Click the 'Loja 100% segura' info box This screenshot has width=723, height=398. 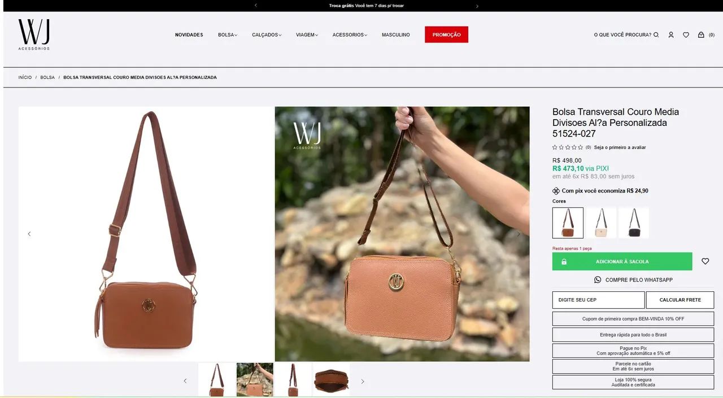[x=633, y=382]
